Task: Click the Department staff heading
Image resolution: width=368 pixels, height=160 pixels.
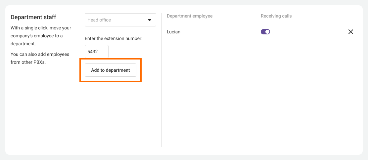Action: pyautogui.click(x=33, y=17)
